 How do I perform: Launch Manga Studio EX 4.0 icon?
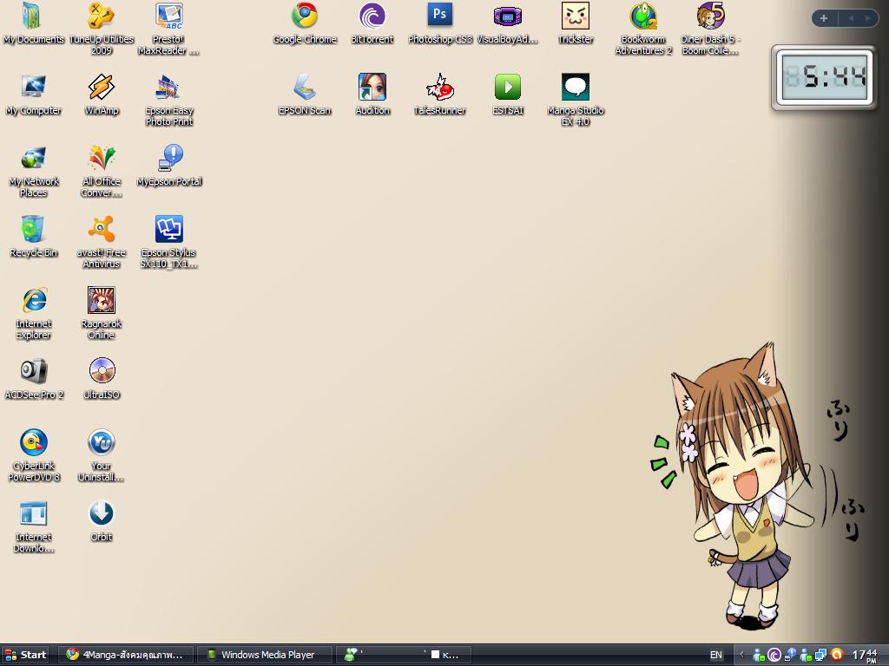(576, 100)
